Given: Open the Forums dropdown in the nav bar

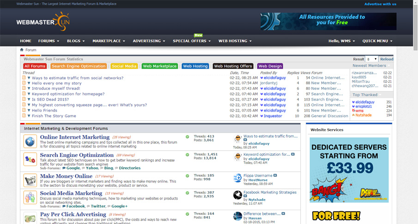Looking at the screenshot, I should pyautogui.click(x=48, y=41).
